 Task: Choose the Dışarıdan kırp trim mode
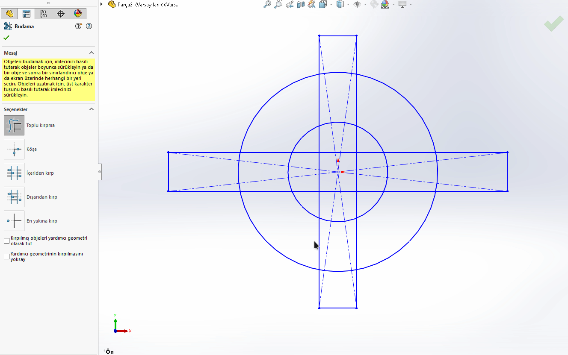tap(14, 197)
